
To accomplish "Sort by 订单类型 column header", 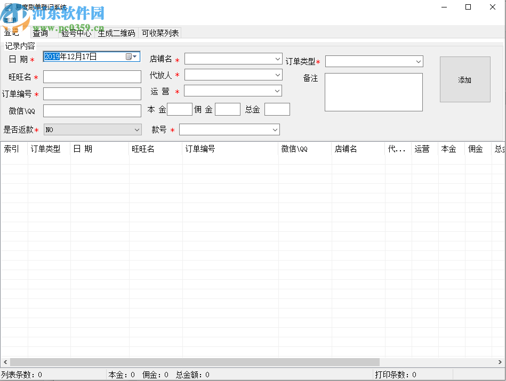I will 49,149.
